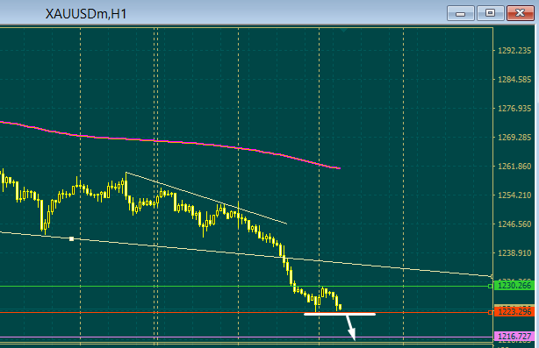Click the 1292.235 price scale label
The image size is (539, 348).
(514, 51)
